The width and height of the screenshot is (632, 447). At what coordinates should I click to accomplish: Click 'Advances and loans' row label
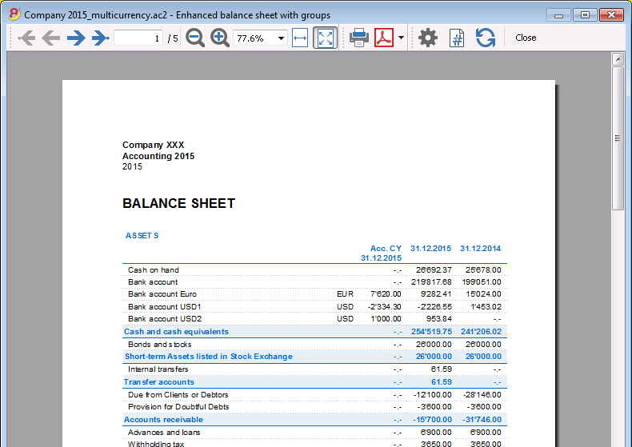164,432
